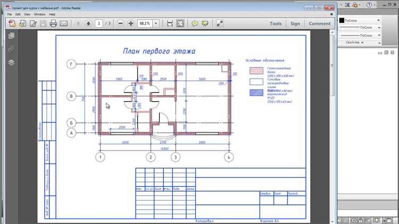Viewport: 399px width, 224px height.
Task: Toggle AutoCAD isolate objects lightbulb icon
Action: (377, 220)
